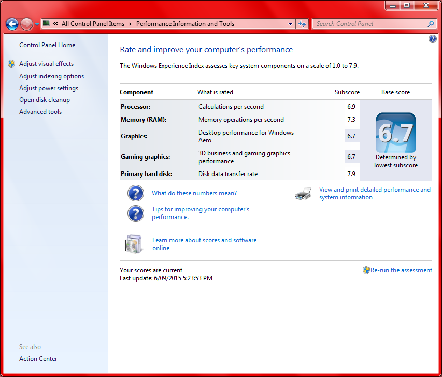Click Gaming graphics subscore 6.7

tap(351, 157)
